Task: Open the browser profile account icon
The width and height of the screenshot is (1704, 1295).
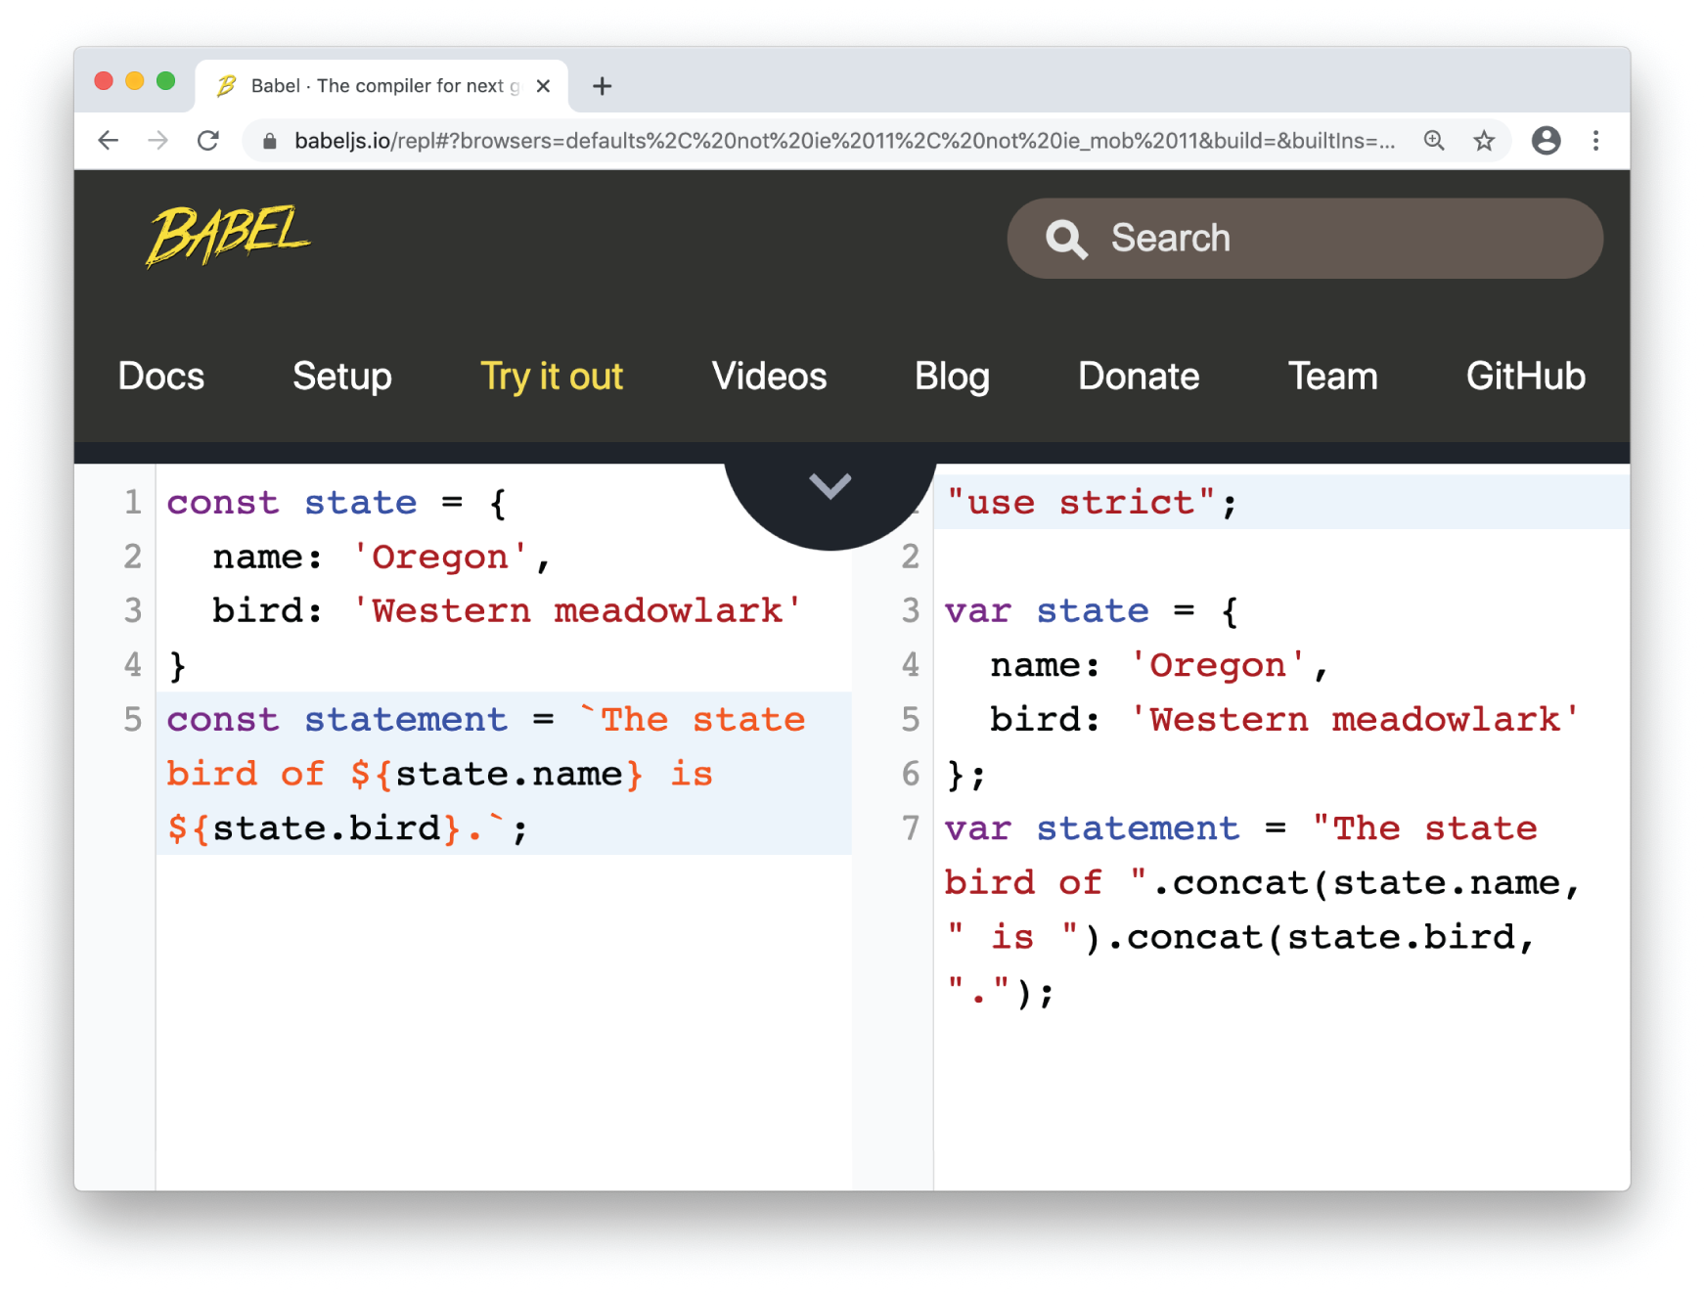Action: tap(1546, 140)
